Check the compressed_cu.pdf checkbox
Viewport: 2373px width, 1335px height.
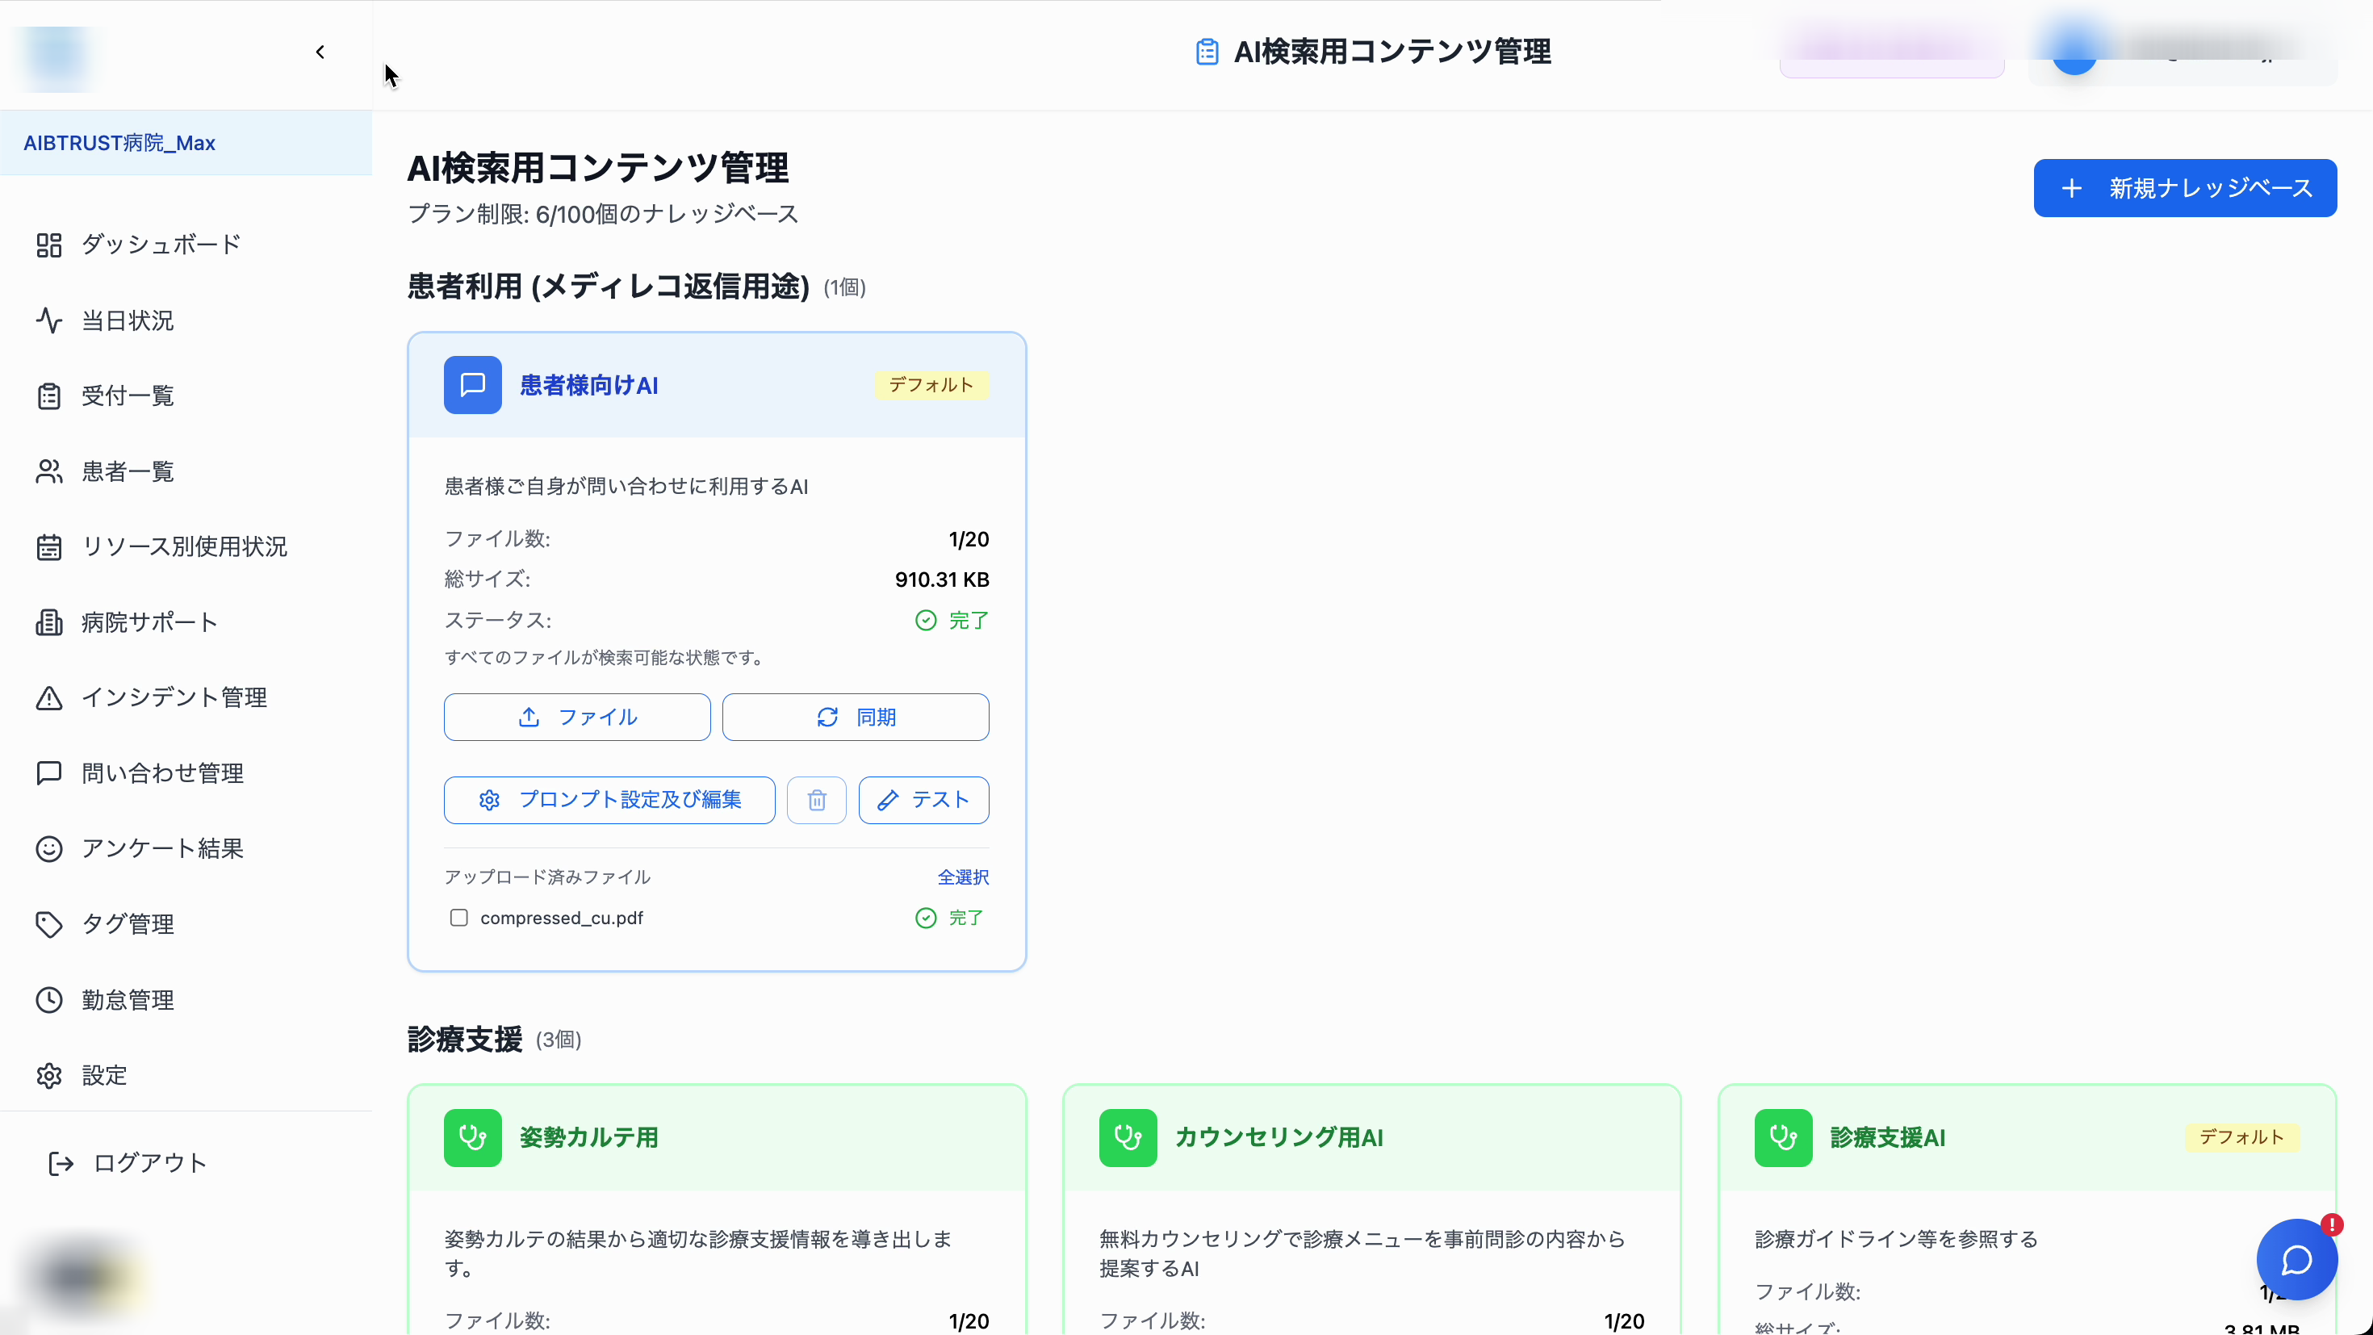point(458,918)
